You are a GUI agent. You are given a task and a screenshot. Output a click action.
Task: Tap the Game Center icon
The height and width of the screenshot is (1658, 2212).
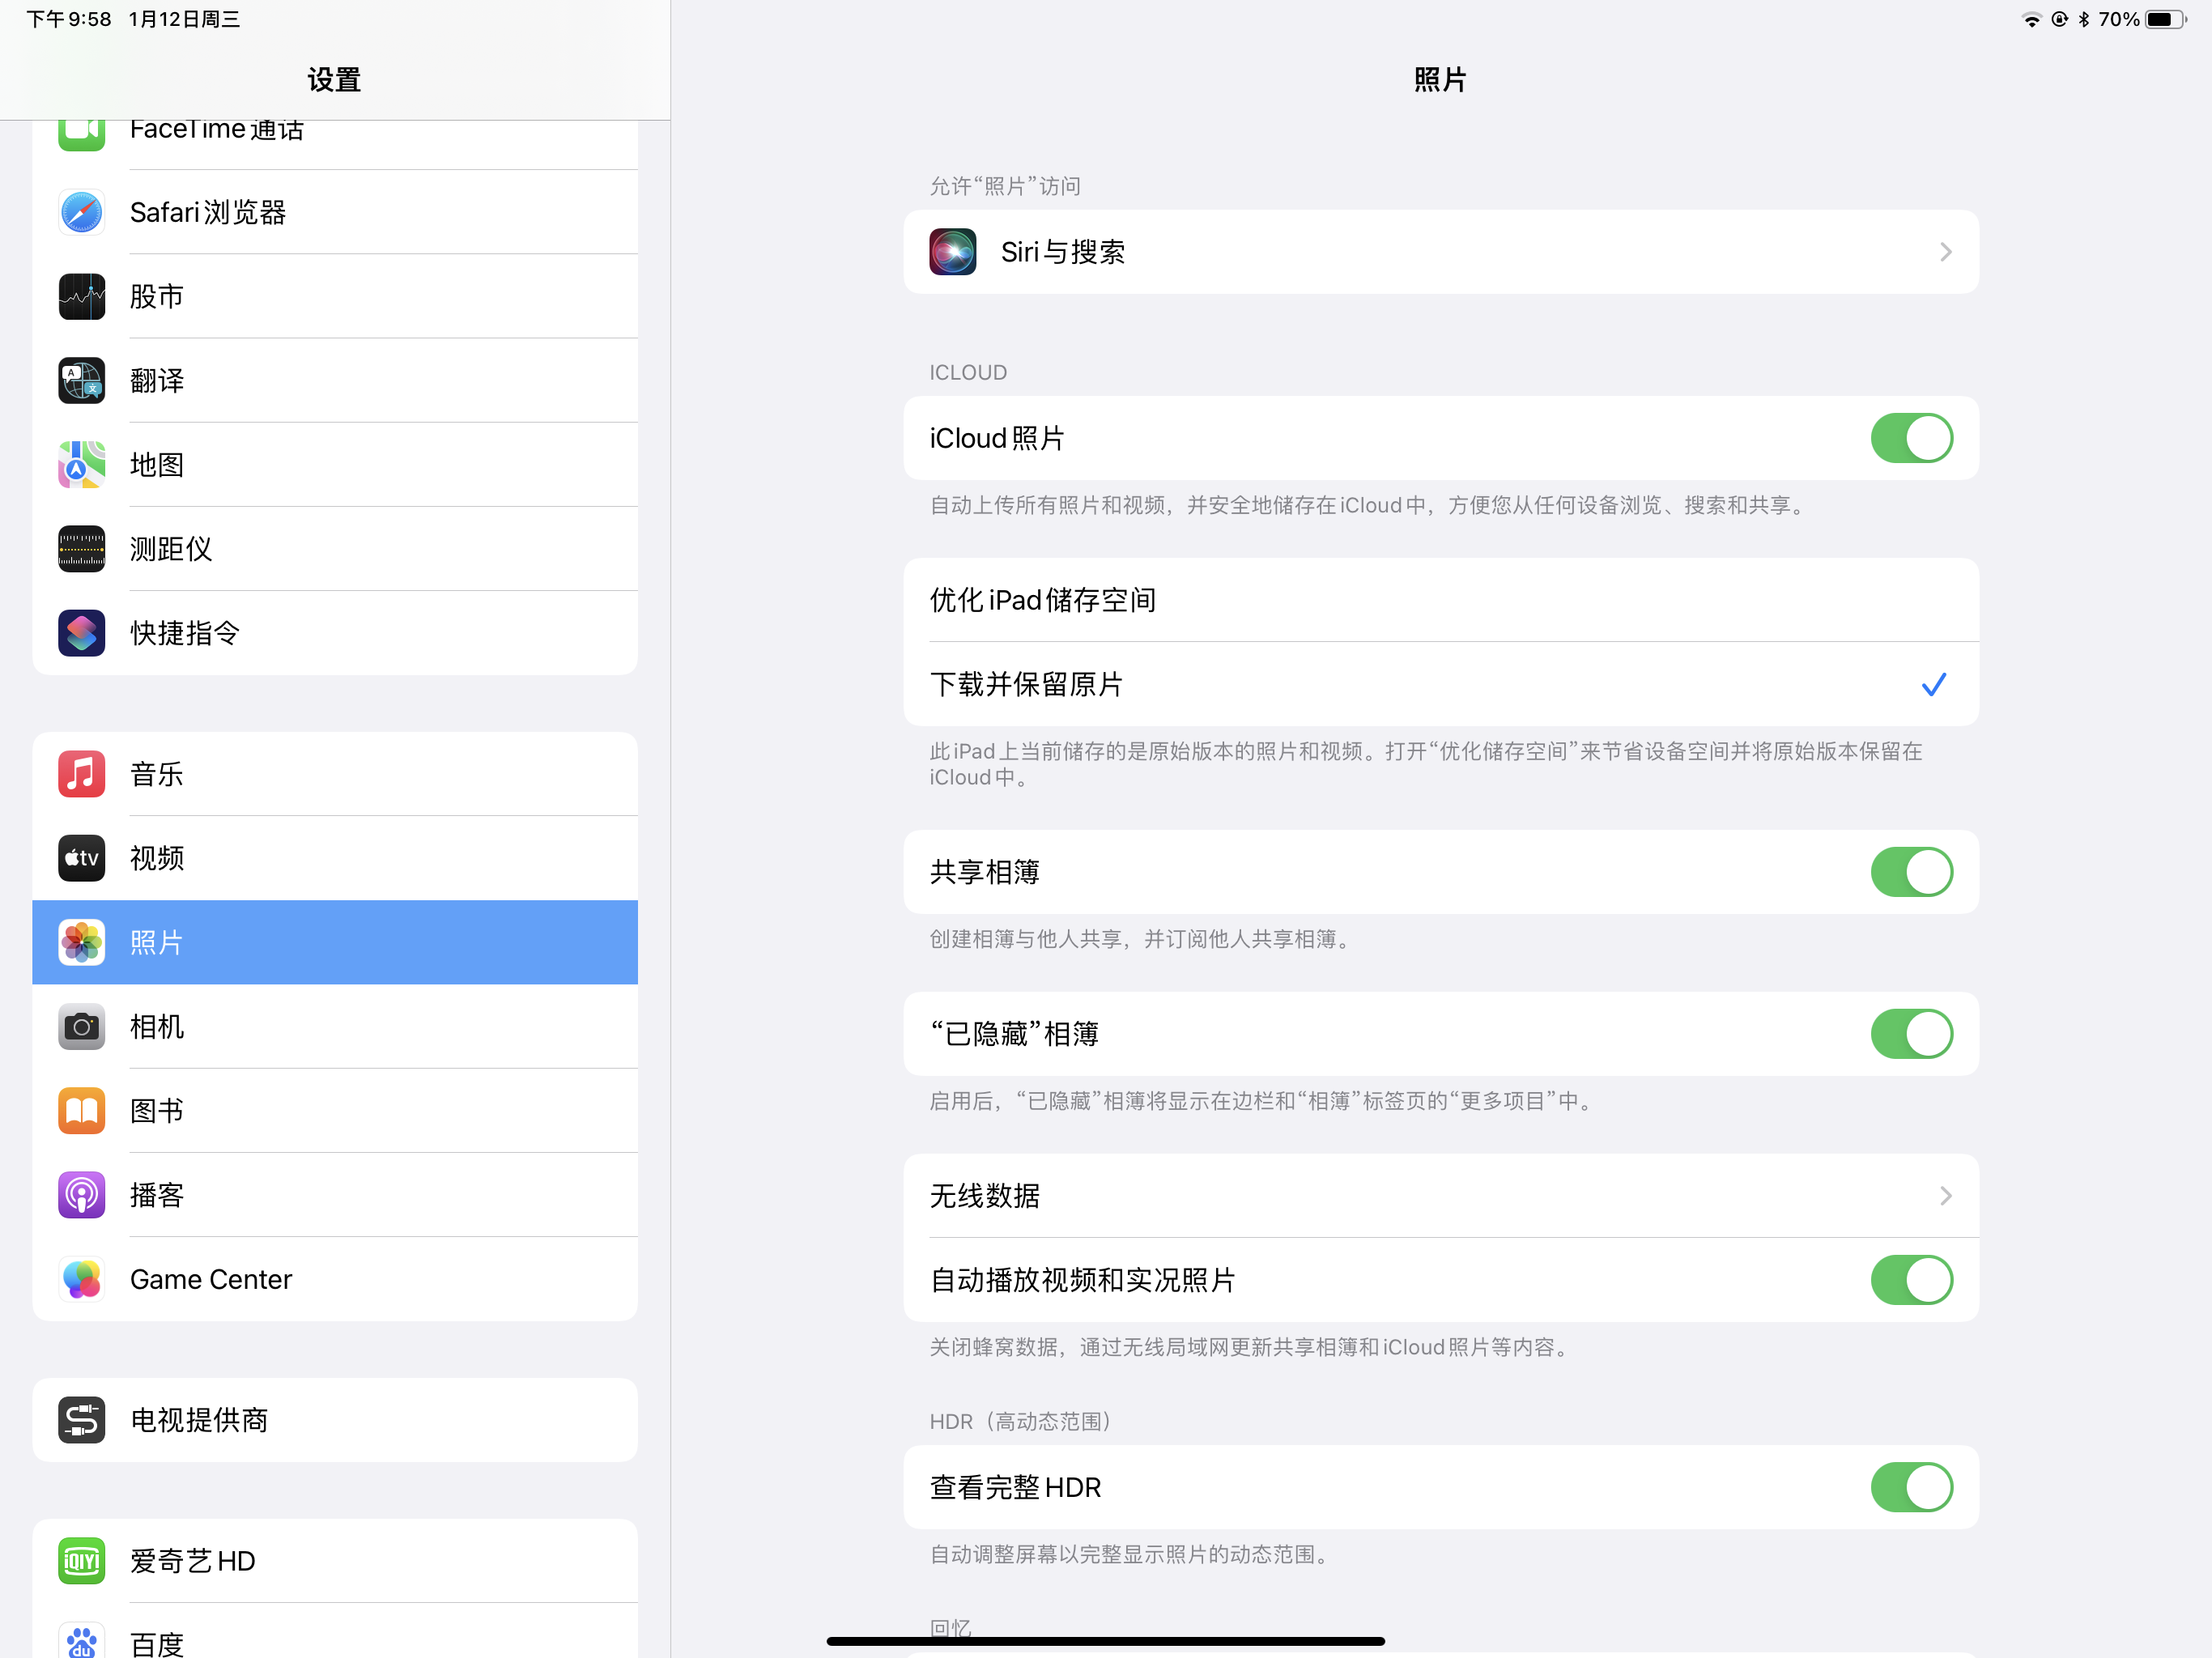click(81, 1279)
